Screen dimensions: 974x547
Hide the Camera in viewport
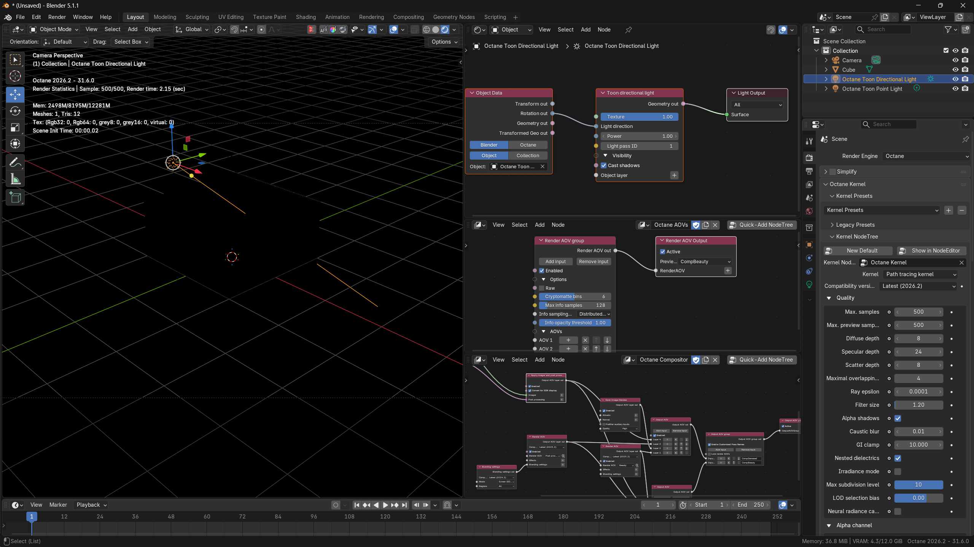[955, 60]
